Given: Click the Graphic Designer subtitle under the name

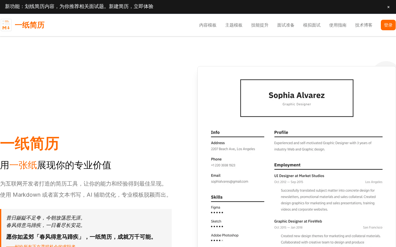Looking at the screenshot, I should [x=297, y=104].
